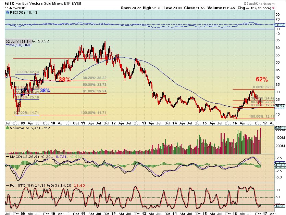Click the 55 price axis label
286x215 pixels.
tap(277, 55)
